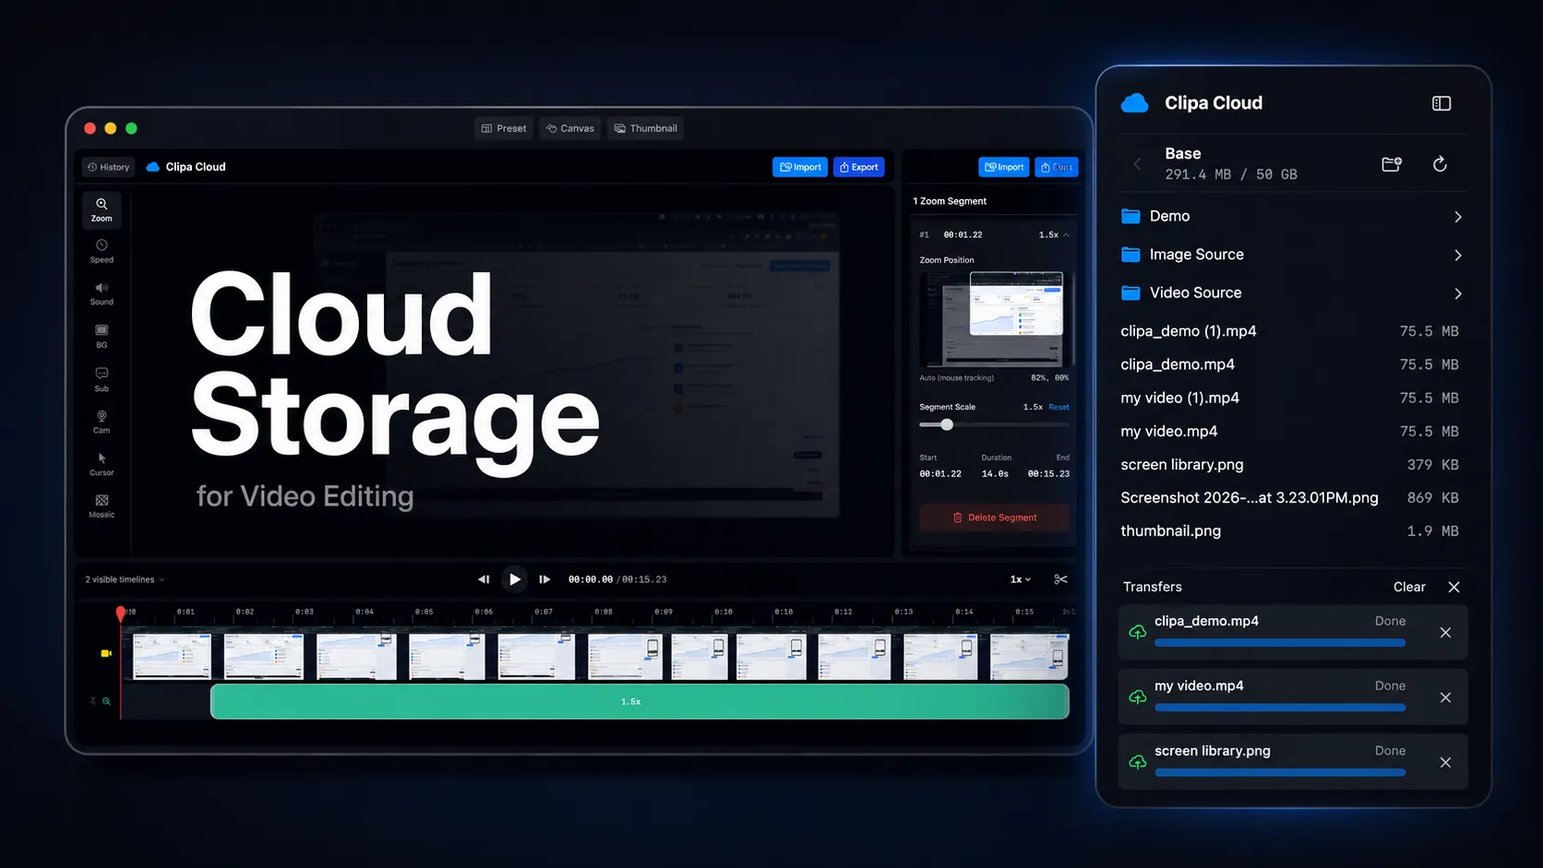The width and height of the screenshot is (1543, 868).
Task: Close the Transfers section
Action: [x=1453, y=587]
